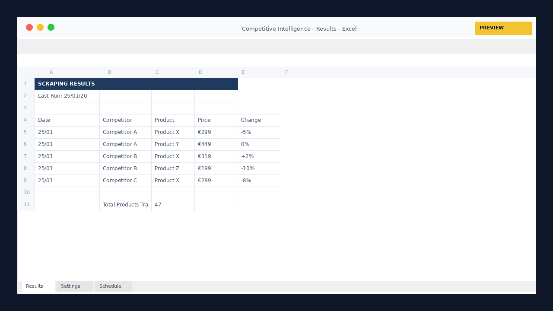Click the 25/01 date in row 5
Screen dimensions: 553x311
[67, 132]
